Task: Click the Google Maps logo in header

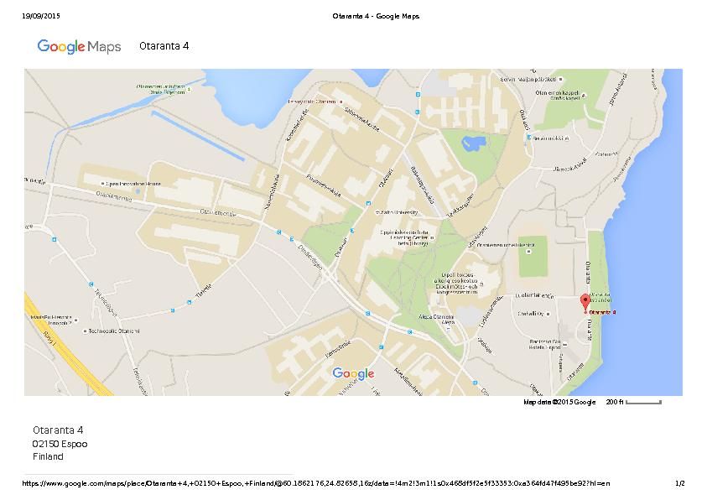Action: [x=79, y=47]
